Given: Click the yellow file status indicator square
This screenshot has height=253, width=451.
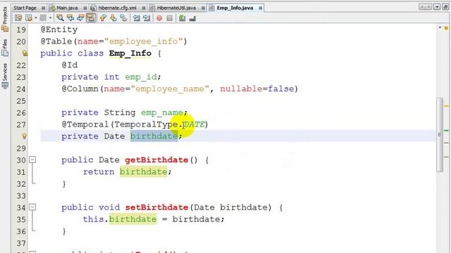Looking at the screenshot, I should (x=446, y=28).
